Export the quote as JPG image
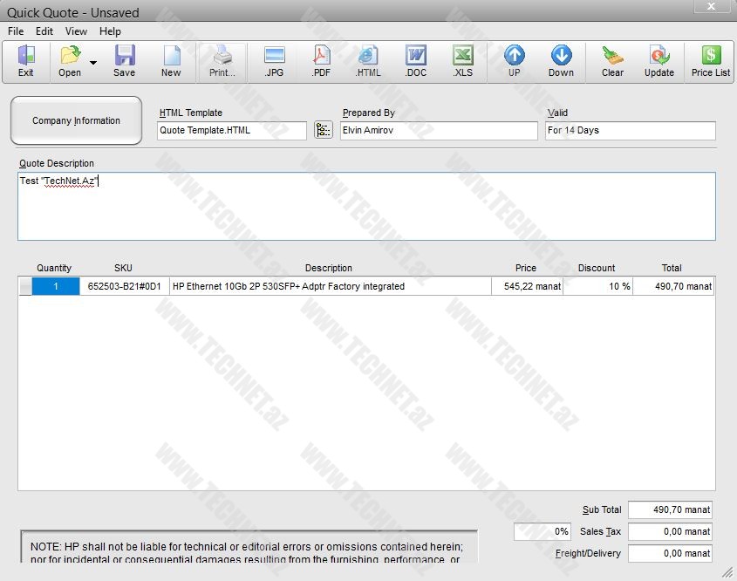Image resolution: width=737 pixels, height=581 pixels. 274,61
